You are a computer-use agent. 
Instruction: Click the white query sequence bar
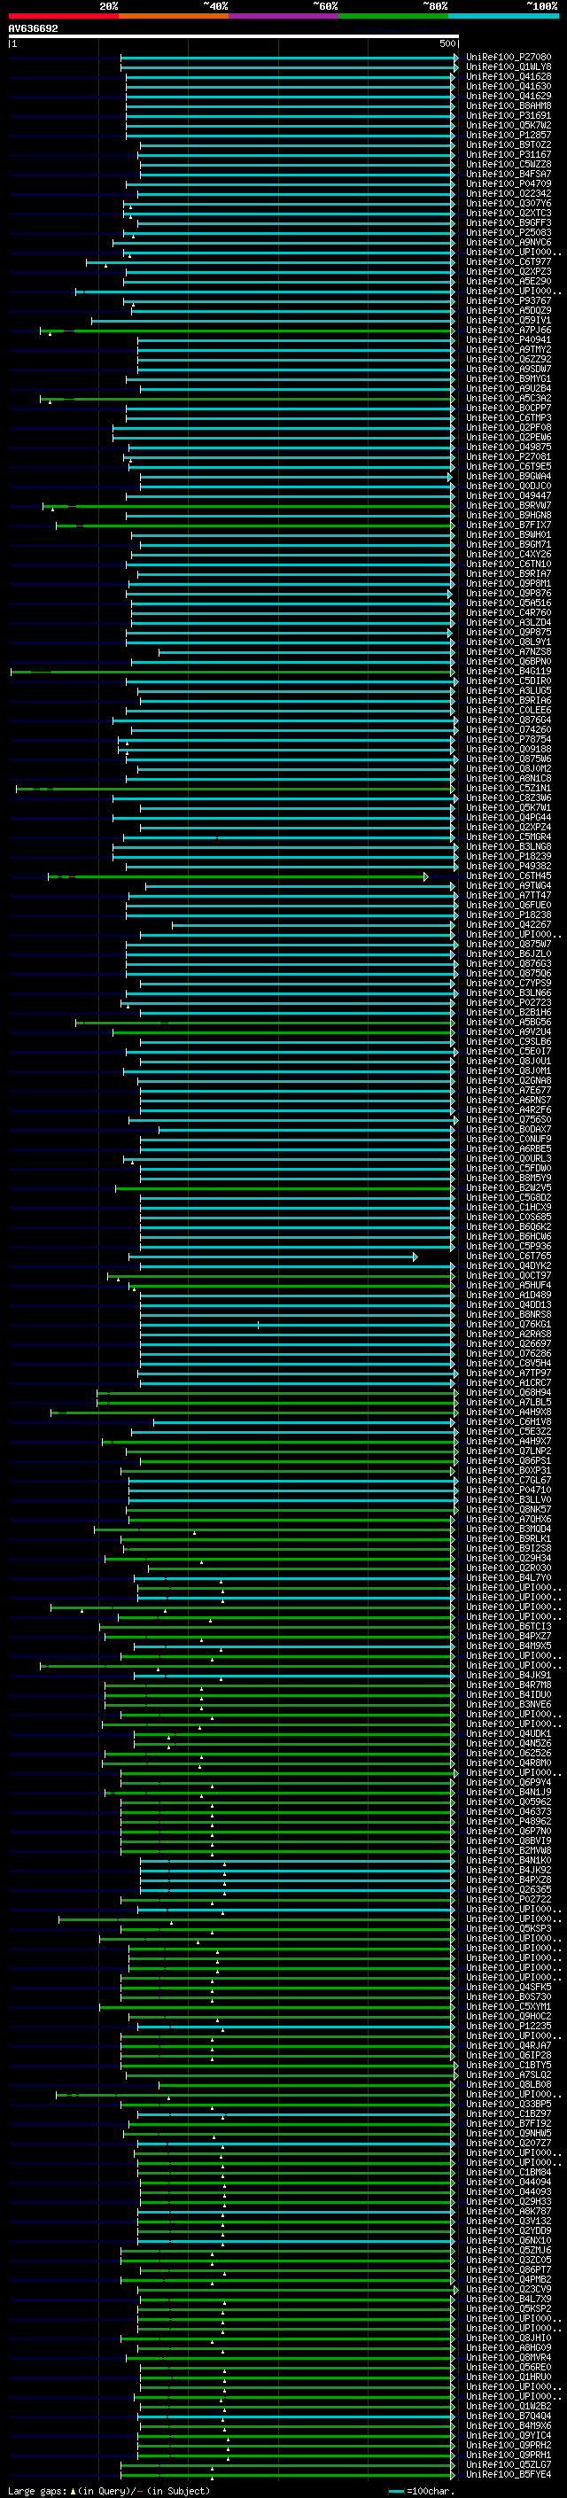[x=234, y=37]
